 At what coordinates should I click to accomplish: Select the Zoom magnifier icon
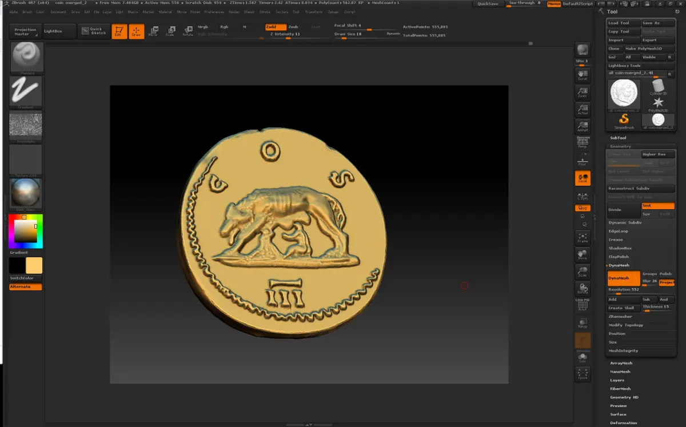(583, 93)
